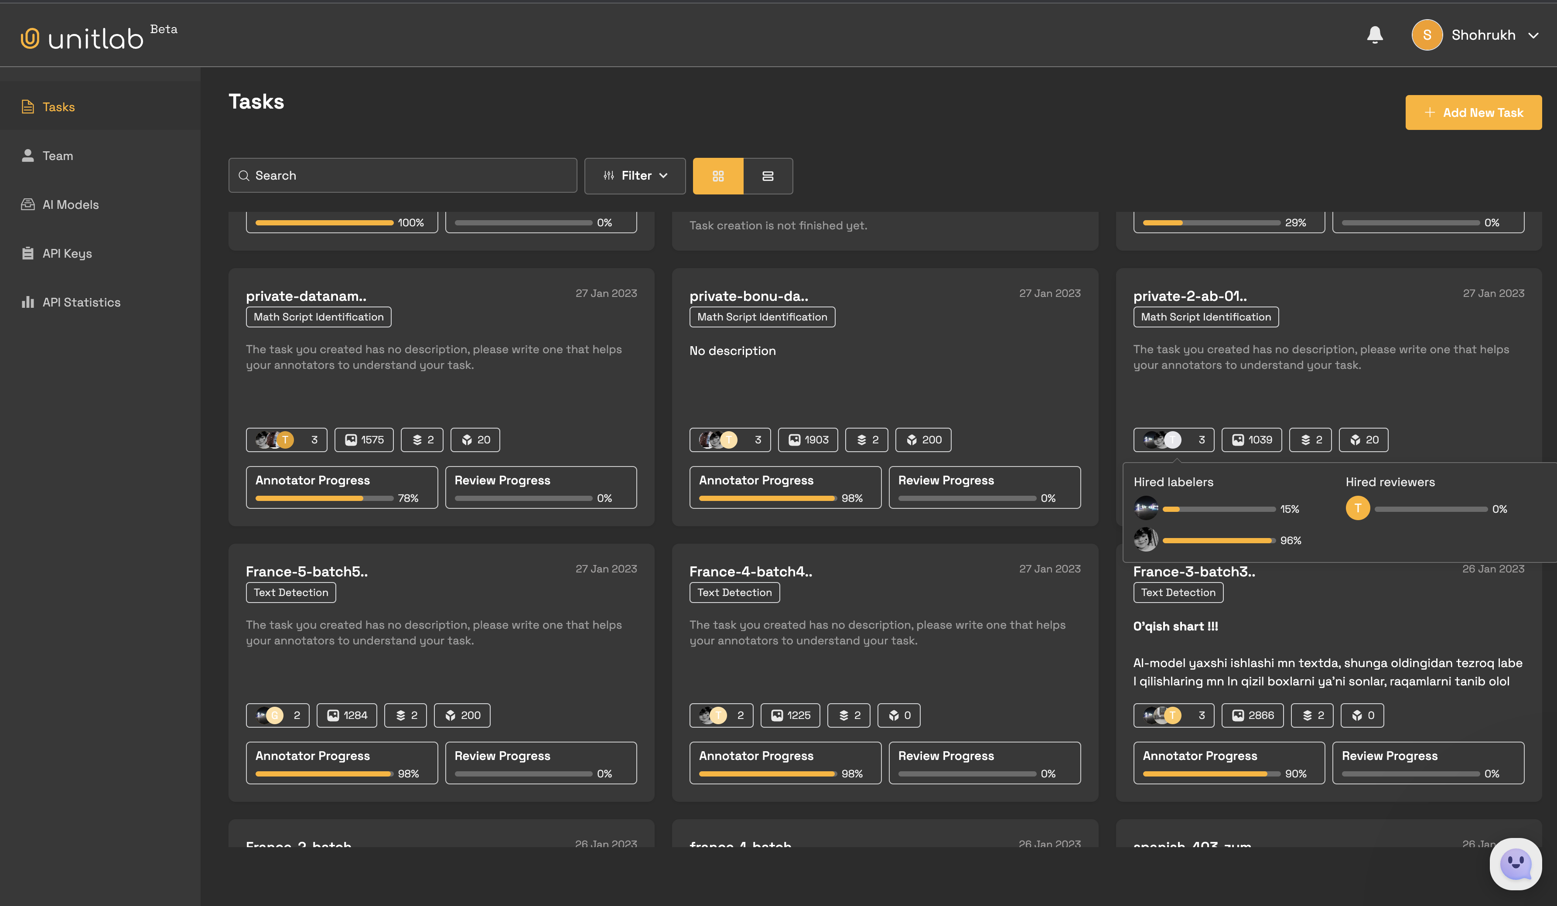Switch to grid view

(718, 176)
